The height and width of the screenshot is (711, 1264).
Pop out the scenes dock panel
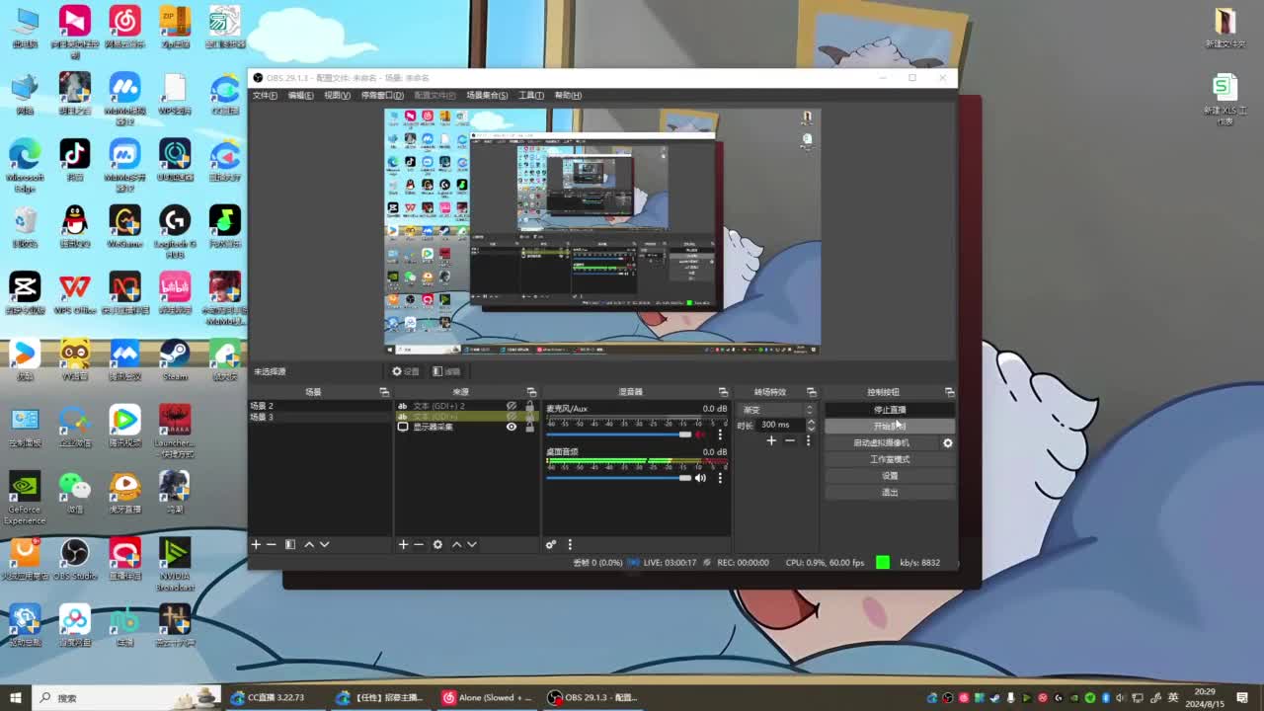(384, 392)
